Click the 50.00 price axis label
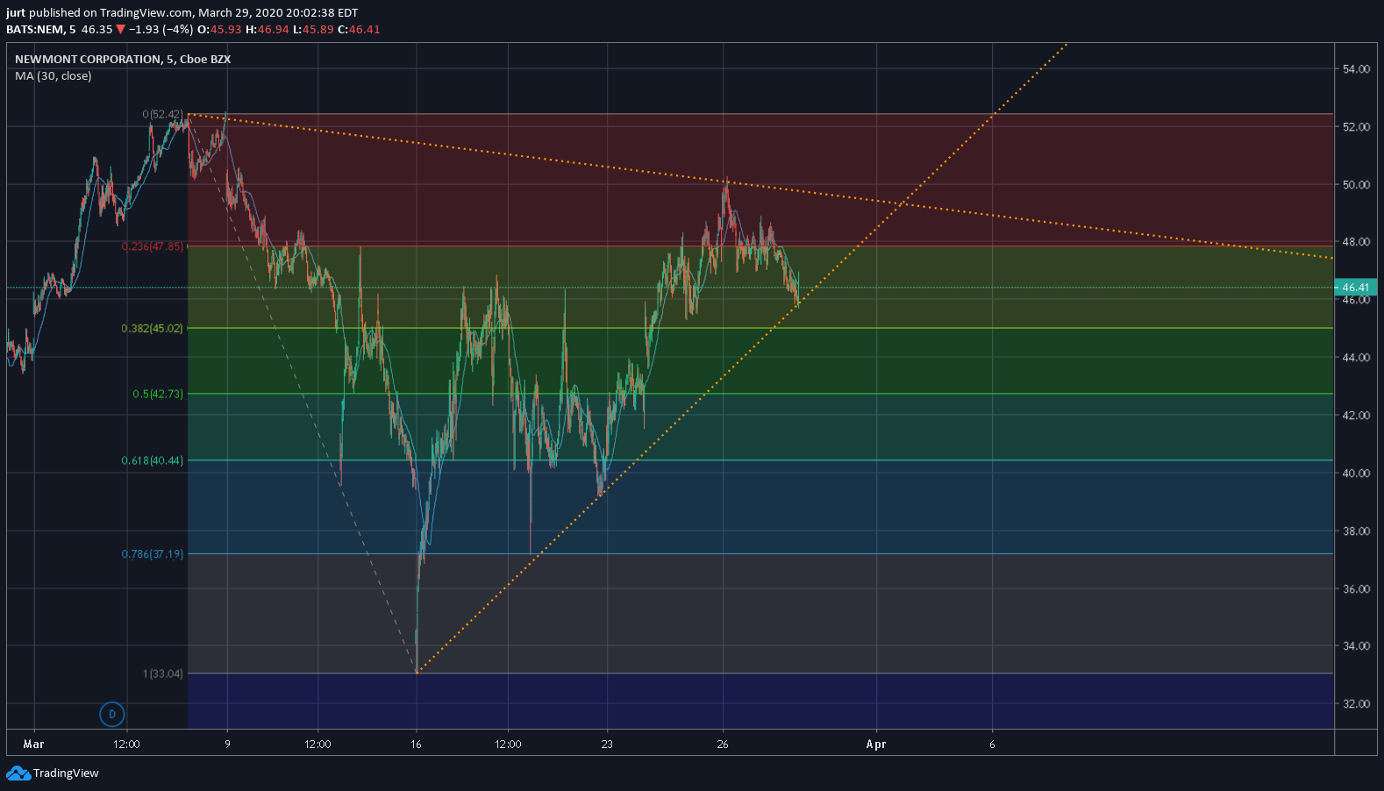 point(1356,185)
